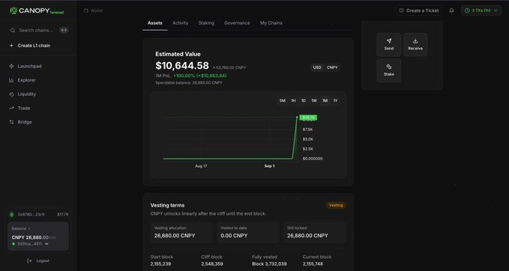Click the plus icon beside Create L1 chain

tap(12, 46)
